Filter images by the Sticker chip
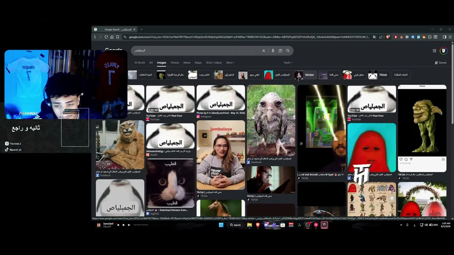 (305, 75)
